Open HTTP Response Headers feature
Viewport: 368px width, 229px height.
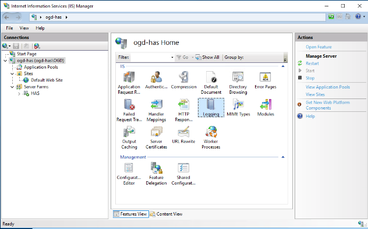pos(183,110)
